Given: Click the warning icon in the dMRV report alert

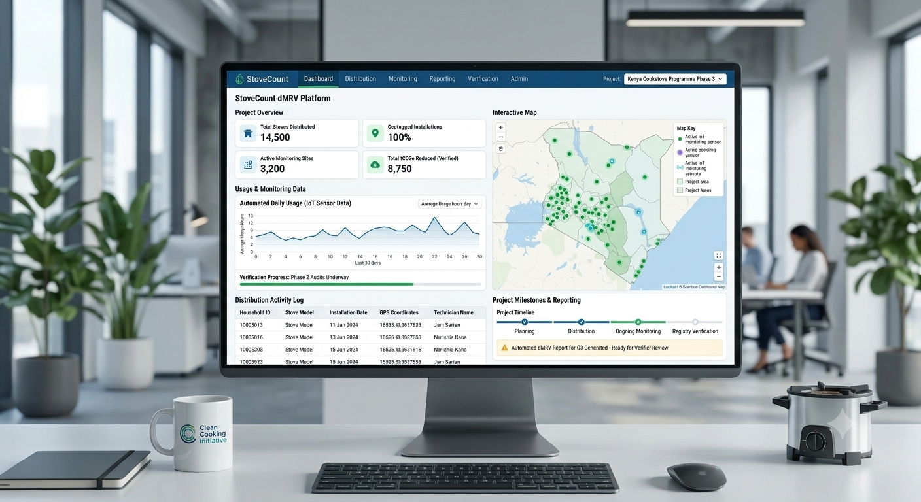Looking at the screenshot, I should [504, 348].
